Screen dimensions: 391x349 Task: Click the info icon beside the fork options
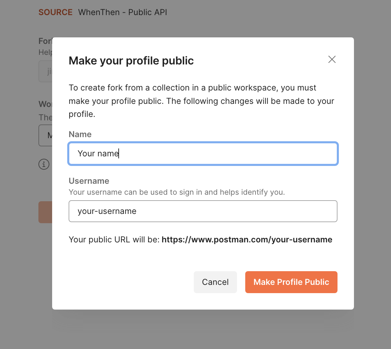[x=44, y=164]
